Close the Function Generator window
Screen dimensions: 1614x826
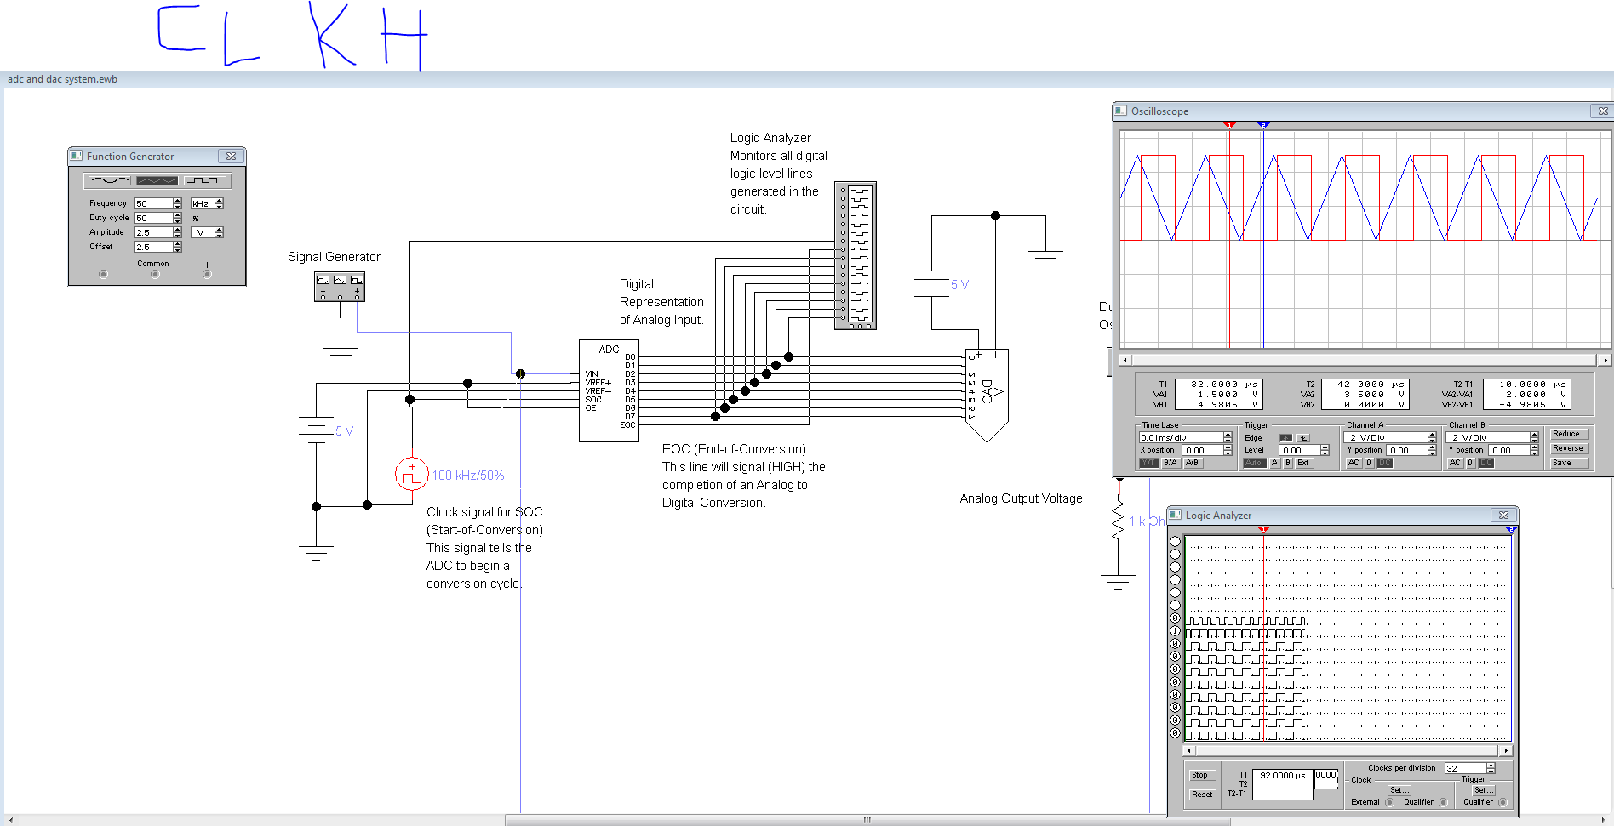pos(231,156)
